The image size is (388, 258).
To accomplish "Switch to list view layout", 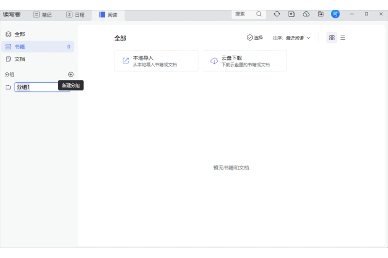I will tap(343, 38).
